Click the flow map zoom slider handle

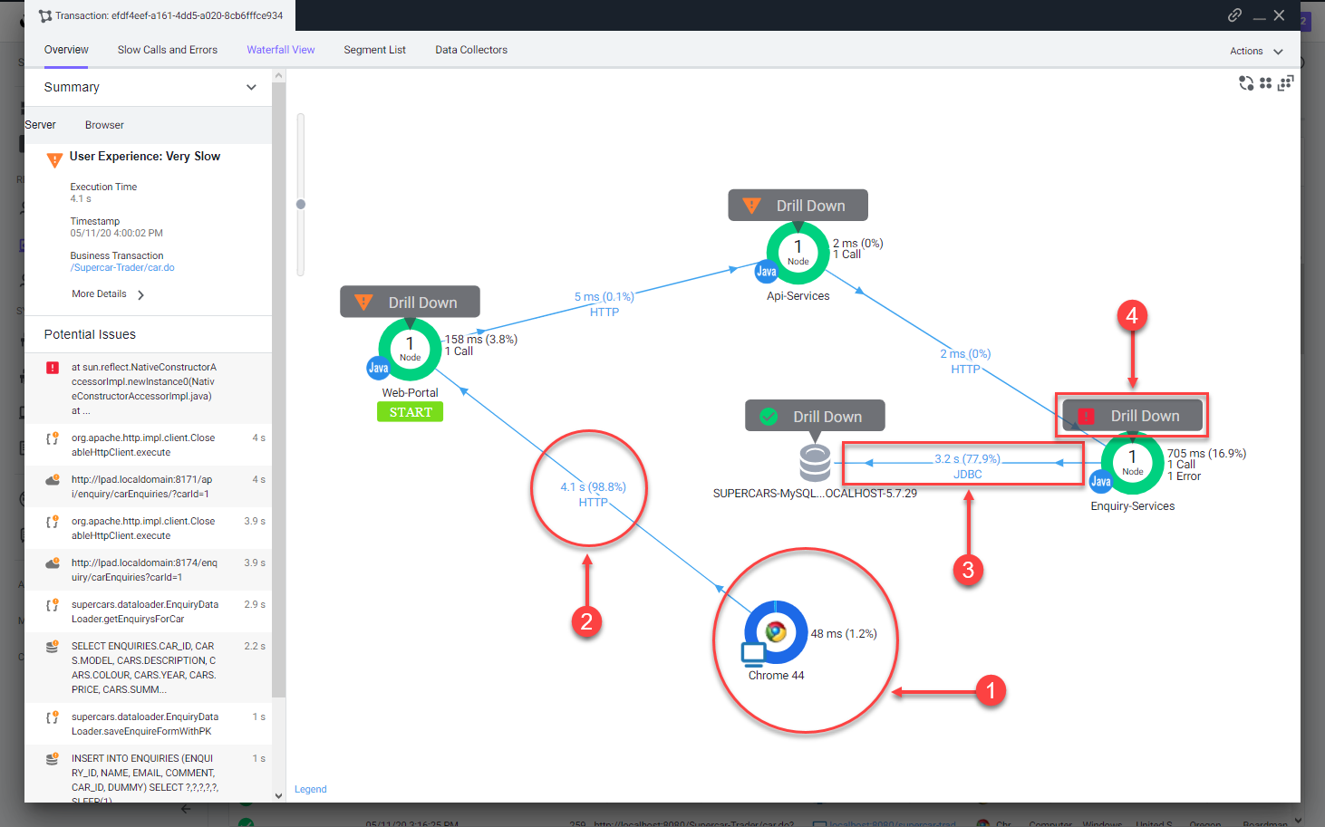[301, 204]
